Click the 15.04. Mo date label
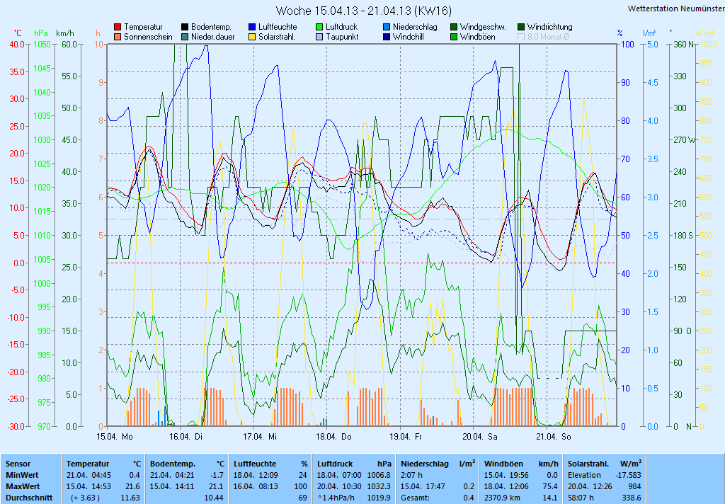 (115, 437)
